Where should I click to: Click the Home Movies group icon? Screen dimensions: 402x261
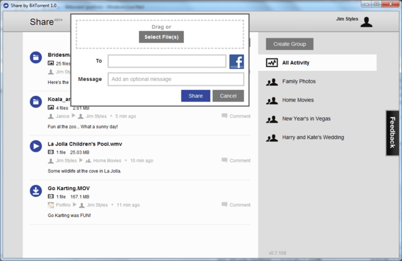[272, 100]
